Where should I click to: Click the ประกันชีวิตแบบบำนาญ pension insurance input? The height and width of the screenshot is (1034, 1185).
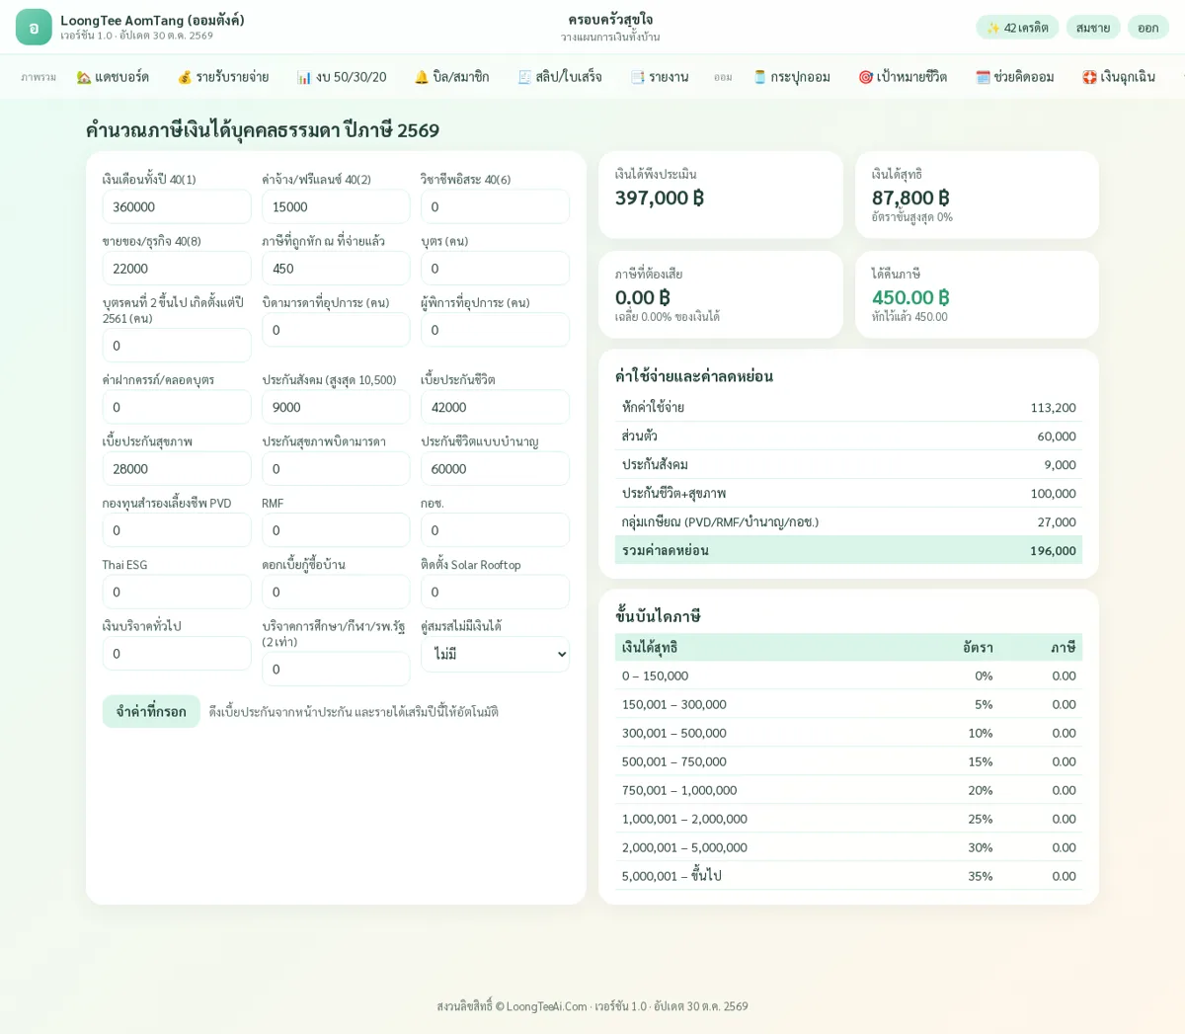point(495,469)
